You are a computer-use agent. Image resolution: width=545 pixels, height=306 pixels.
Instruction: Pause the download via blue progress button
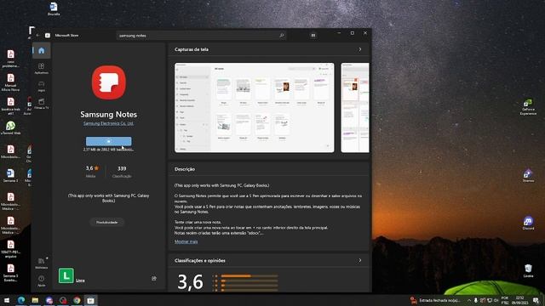(x=109, y=141)
